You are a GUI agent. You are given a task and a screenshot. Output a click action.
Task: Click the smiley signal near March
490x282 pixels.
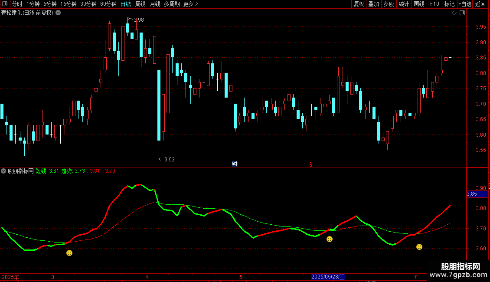[69, 253]
